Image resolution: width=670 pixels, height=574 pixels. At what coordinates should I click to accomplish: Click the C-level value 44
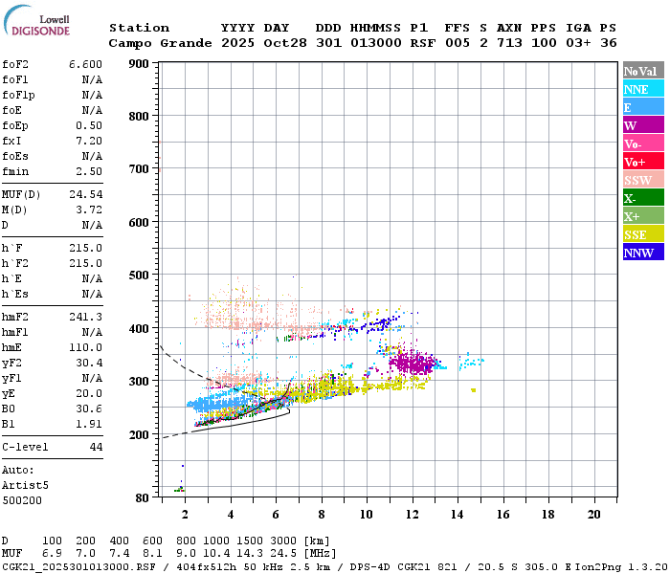(x=96, y=447)
